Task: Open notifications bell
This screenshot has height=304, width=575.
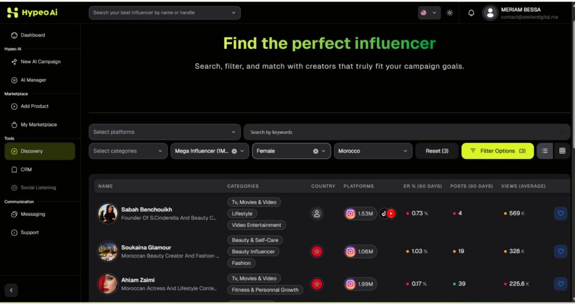Action: coord(471,13)
